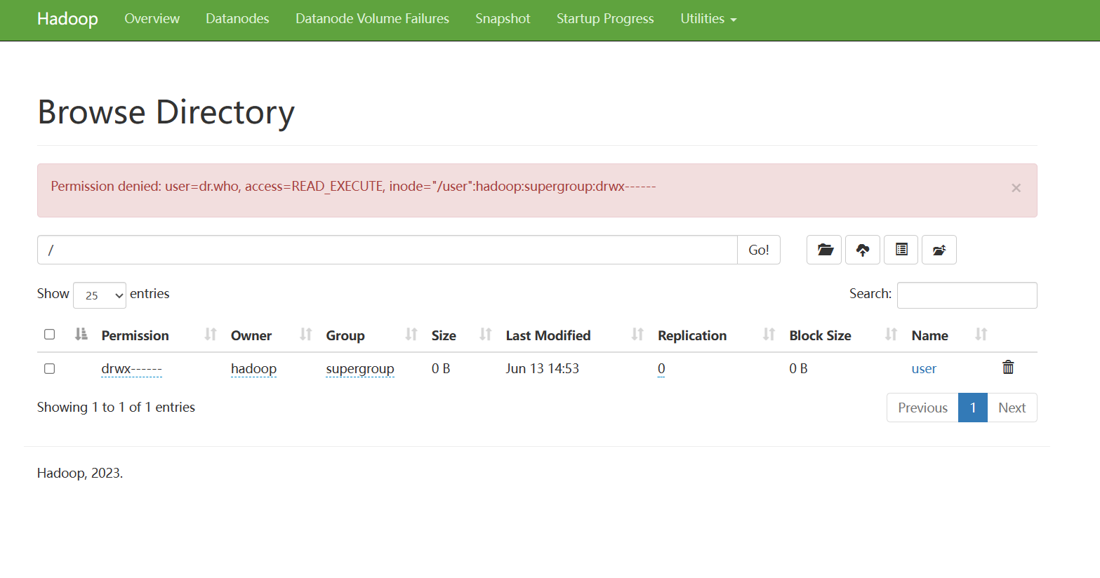This screenshot has height=578, width=1100.
Task: Click the Browse Directory heading
Action: click(x=166, y=113)
